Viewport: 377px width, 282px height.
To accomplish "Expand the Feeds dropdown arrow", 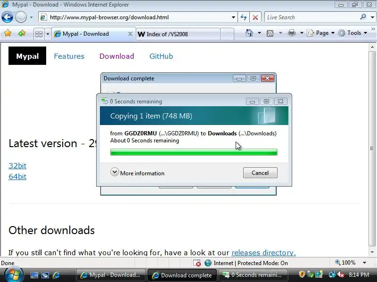I will 280,33.
